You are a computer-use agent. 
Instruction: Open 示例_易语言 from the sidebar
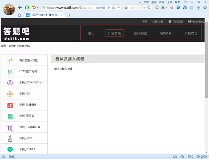tap(24, 116)
